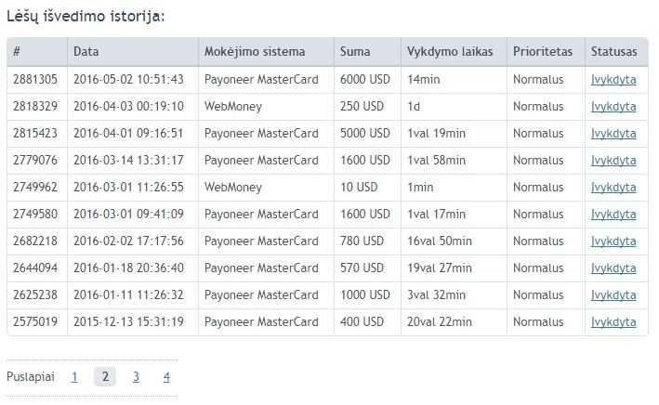The height and width of the screenshot is (405, 659).
Task: Click Įvykdyta link for the 10 USD withdrawal
Action: coord(613,188)
